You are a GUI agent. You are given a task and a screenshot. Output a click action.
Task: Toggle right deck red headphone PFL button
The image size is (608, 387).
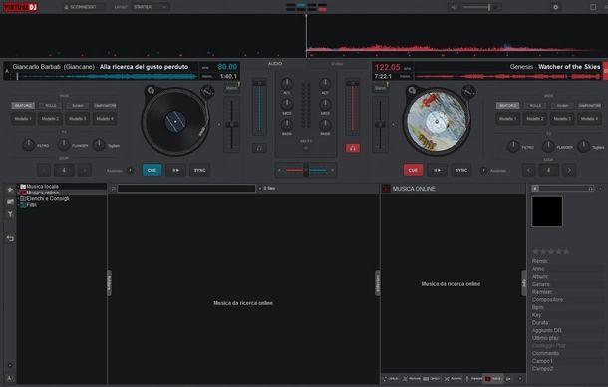pyautogui.click(x=352, y=148)
